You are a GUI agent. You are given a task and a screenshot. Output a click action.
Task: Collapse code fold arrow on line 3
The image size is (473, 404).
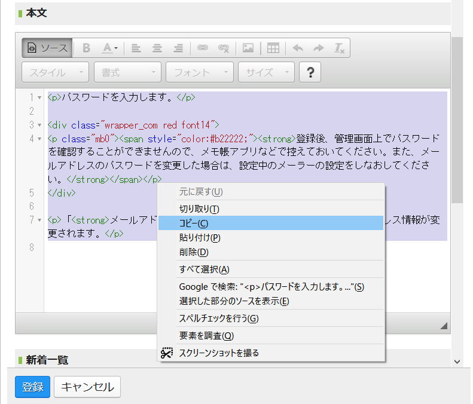(39, 125)
